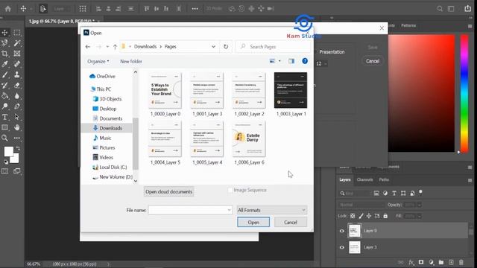The height and width of the screenshot is (268, 477).
Task: Switch to the Patterns tab
Action: (408, 25)
